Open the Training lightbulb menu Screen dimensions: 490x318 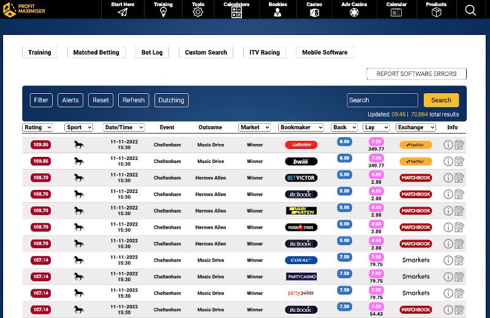click(163, 9)
